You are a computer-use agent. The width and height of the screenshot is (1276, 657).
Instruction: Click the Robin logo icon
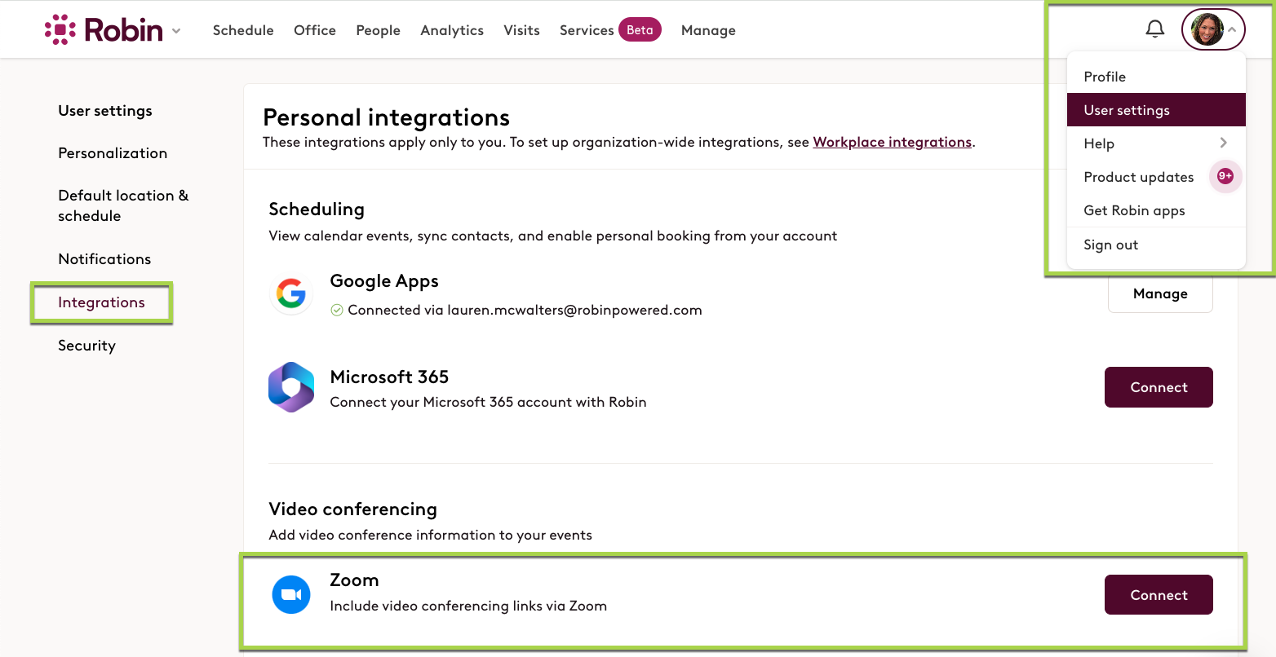pyautogui.click(x=60, y=29)
